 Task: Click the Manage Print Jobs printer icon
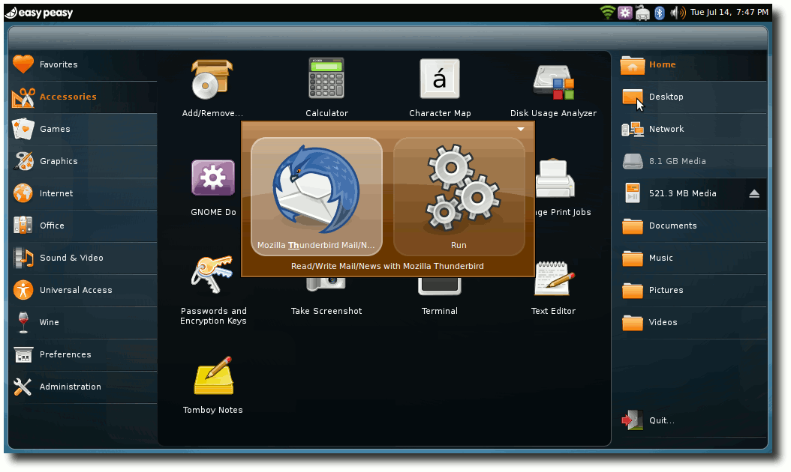point(555,178)
